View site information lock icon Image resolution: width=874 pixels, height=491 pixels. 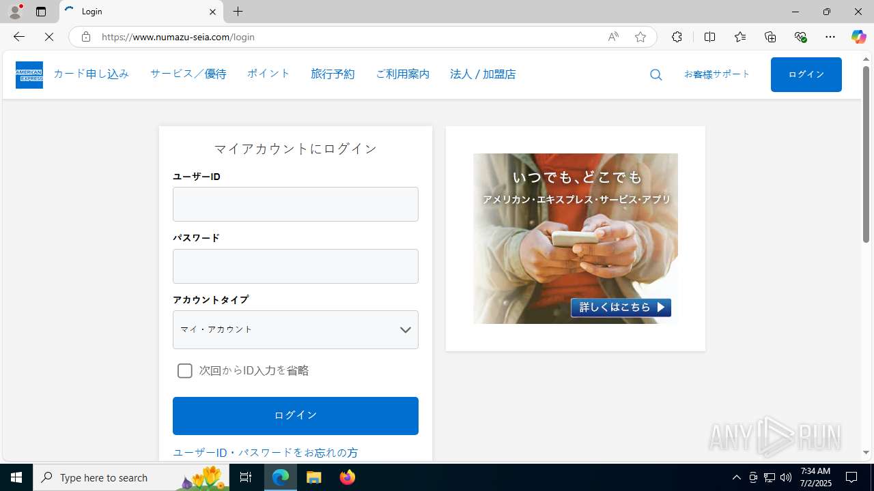pos(85,37)
